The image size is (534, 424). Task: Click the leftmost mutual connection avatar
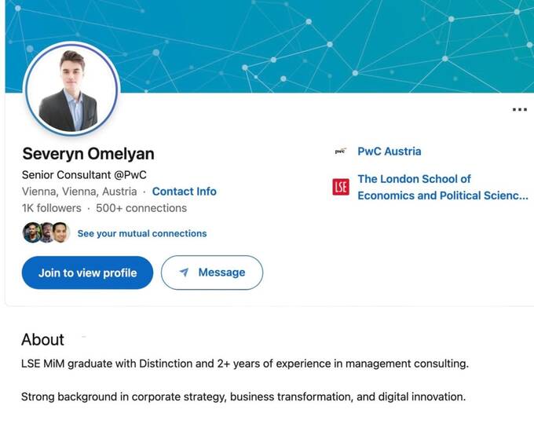click(31, 232)
